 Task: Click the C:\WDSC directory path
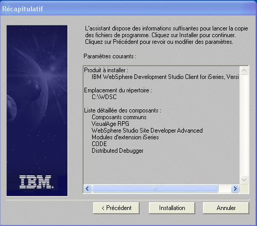[x=104, y=97]
